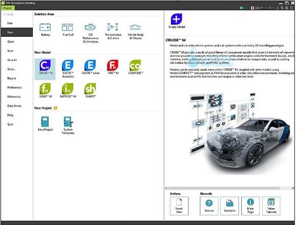Click the horizontal scrollbar under the description
This screenshot has height=225, width=296.
(x=224, y=188)
